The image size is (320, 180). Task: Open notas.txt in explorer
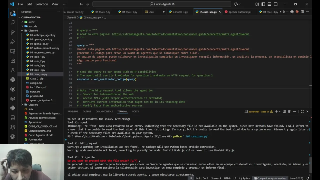tap(35, 92)
